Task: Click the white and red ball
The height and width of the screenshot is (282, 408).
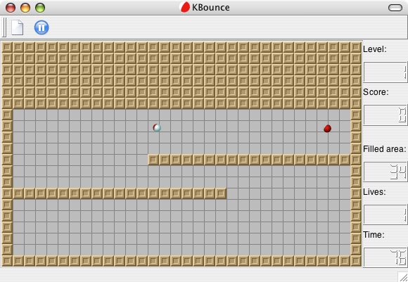Action: coord(157,127)
